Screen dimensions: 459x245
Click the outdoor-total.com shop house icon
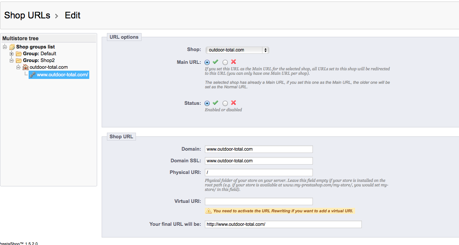(26, 67)
